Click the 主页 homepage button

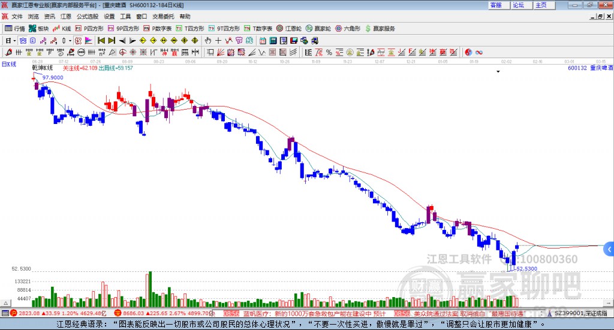click(544, 5)
